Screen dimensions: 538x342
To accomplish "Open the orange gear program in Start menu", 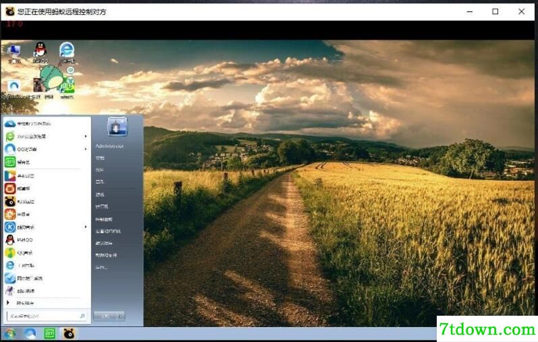I will pos(47,214).
